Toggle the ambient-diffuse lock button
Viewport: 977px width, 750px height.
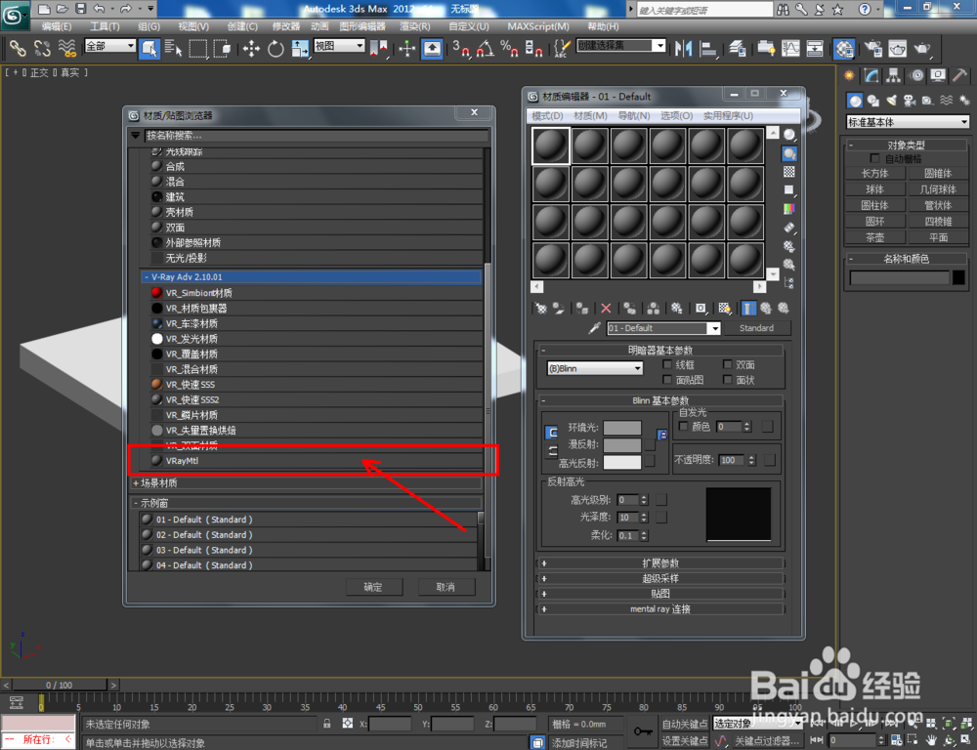click(x=662, y=435)
